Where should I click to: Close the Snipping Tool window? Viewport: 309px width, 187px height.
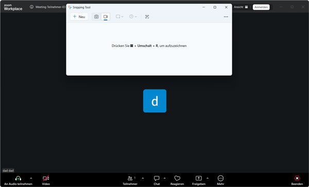pos(226,7)
